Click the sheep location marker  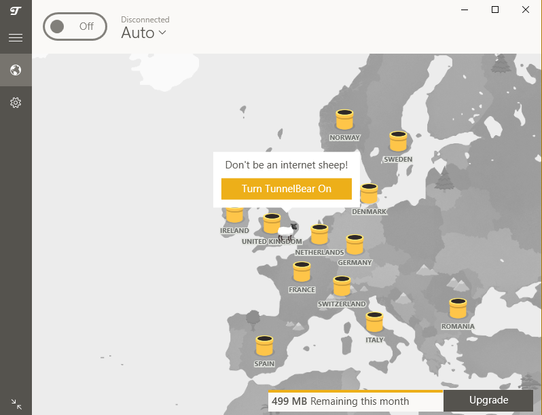tap(287, 232)
